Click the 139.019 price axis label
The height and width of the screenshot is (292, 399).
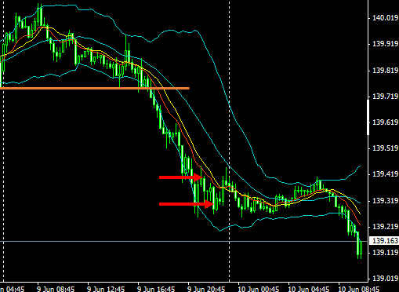(385, 279)
